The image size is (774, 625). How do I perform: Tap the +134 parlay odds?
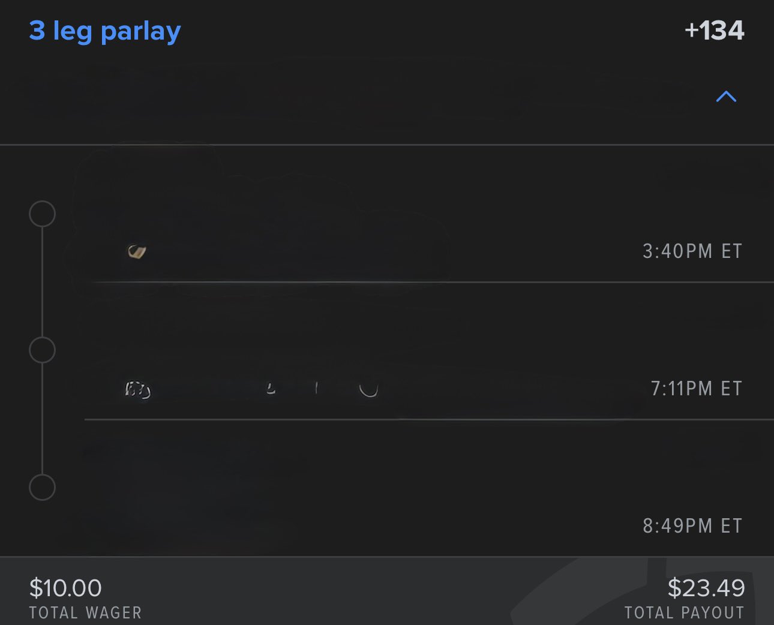[x=714, y=31]
